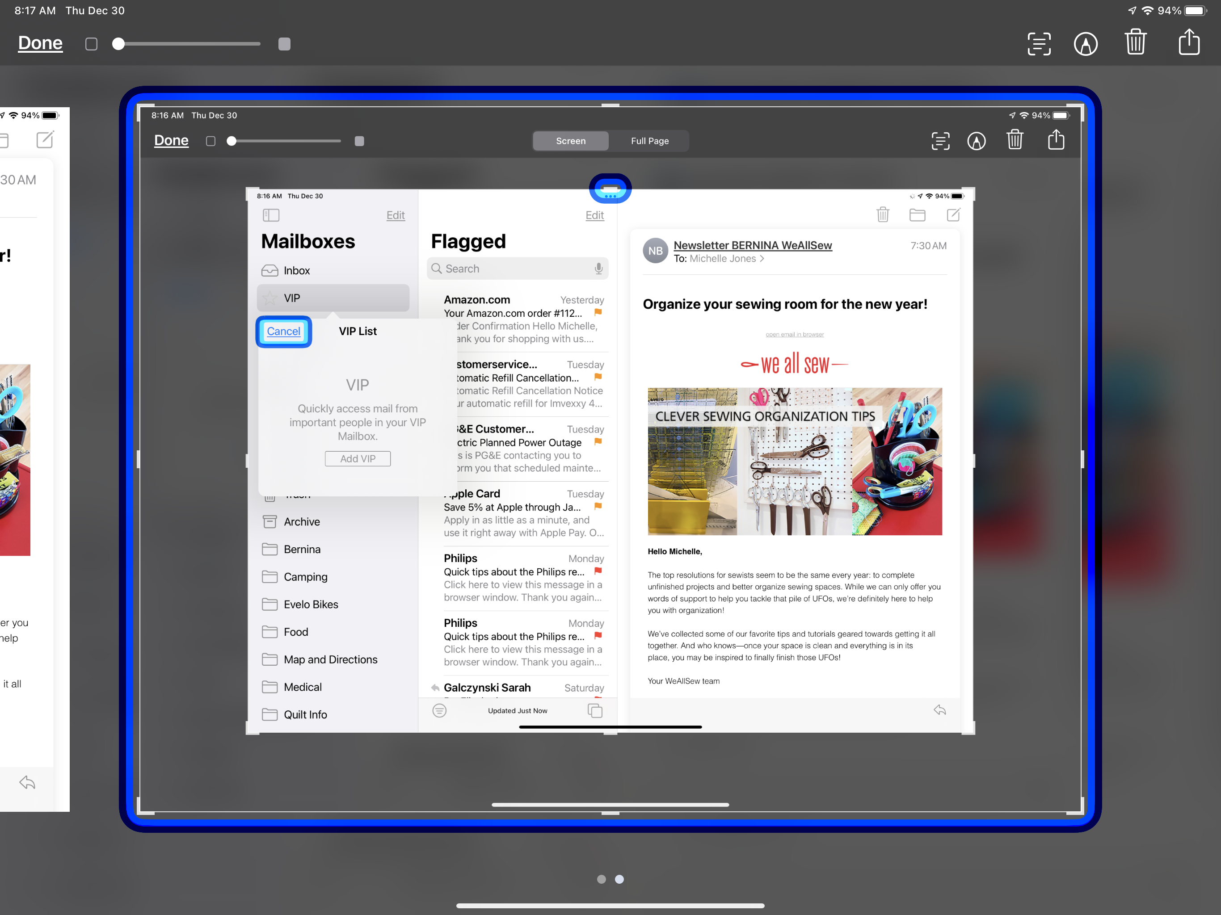Select the Screen tab
1221x915 pixels.
pos(571,141)
